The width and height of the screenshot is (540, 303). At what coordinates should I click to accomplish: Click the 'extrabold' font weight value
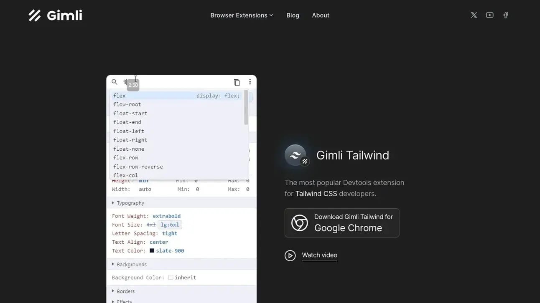pyautogui.click(x=167, y=216)
